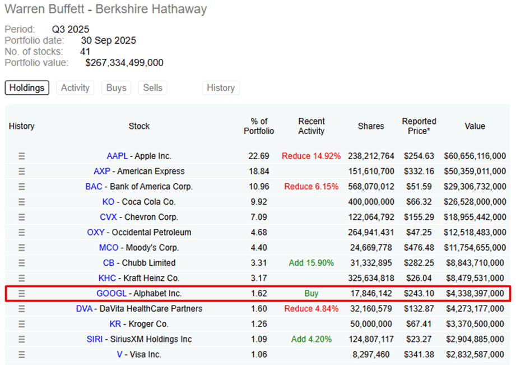The width and height of the screenshot is (516, 365).
Task: Click the Reduce 4.84% activity cell
Action: [x=312, y=309]
